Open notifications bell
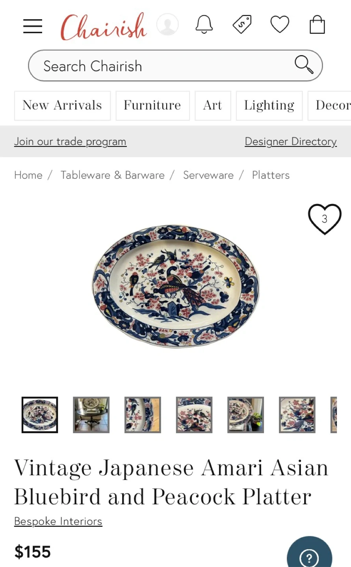This screenshot has width=351, height=567. [x=204, y=25]
